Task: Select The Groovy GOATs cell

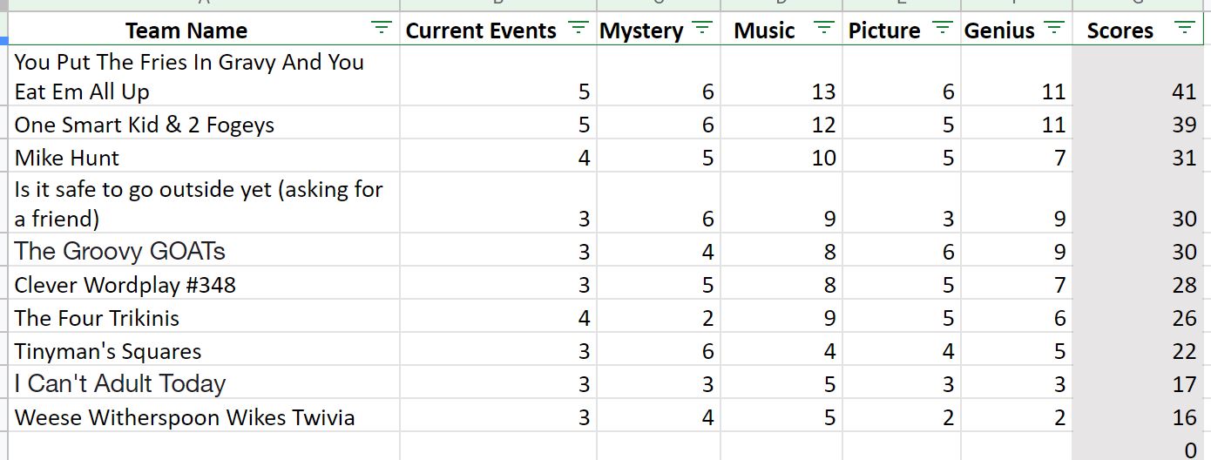Action: tap(204, 252)
